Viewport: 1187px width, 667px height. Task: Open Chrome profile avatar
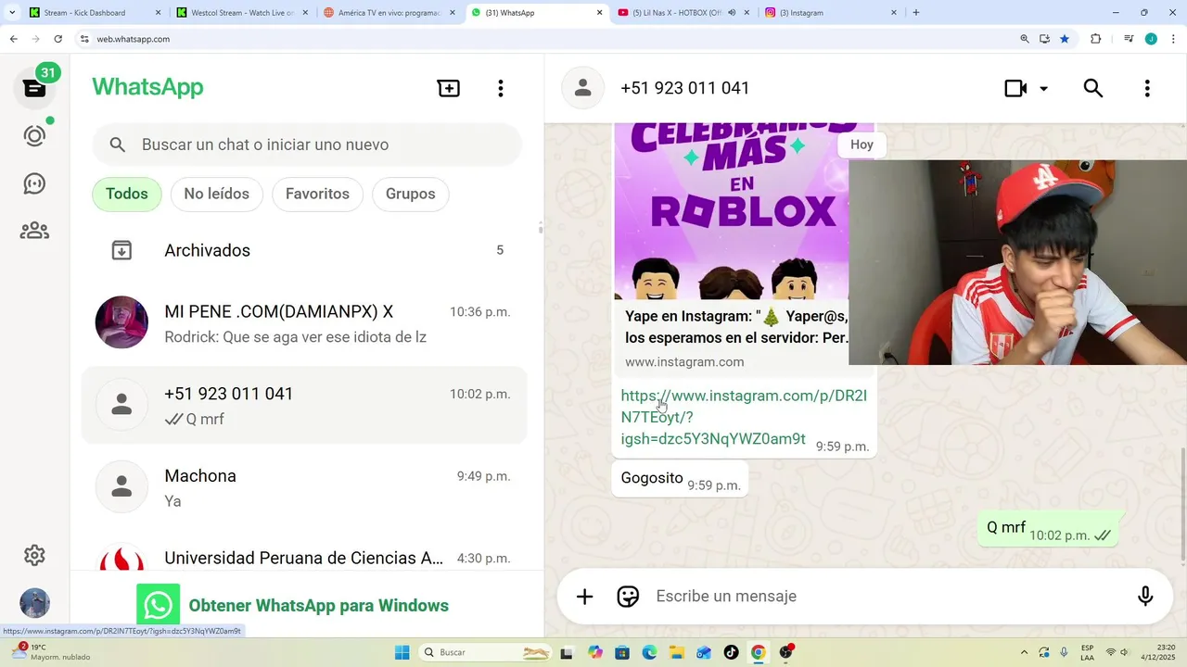click(x=1151, y=39)
